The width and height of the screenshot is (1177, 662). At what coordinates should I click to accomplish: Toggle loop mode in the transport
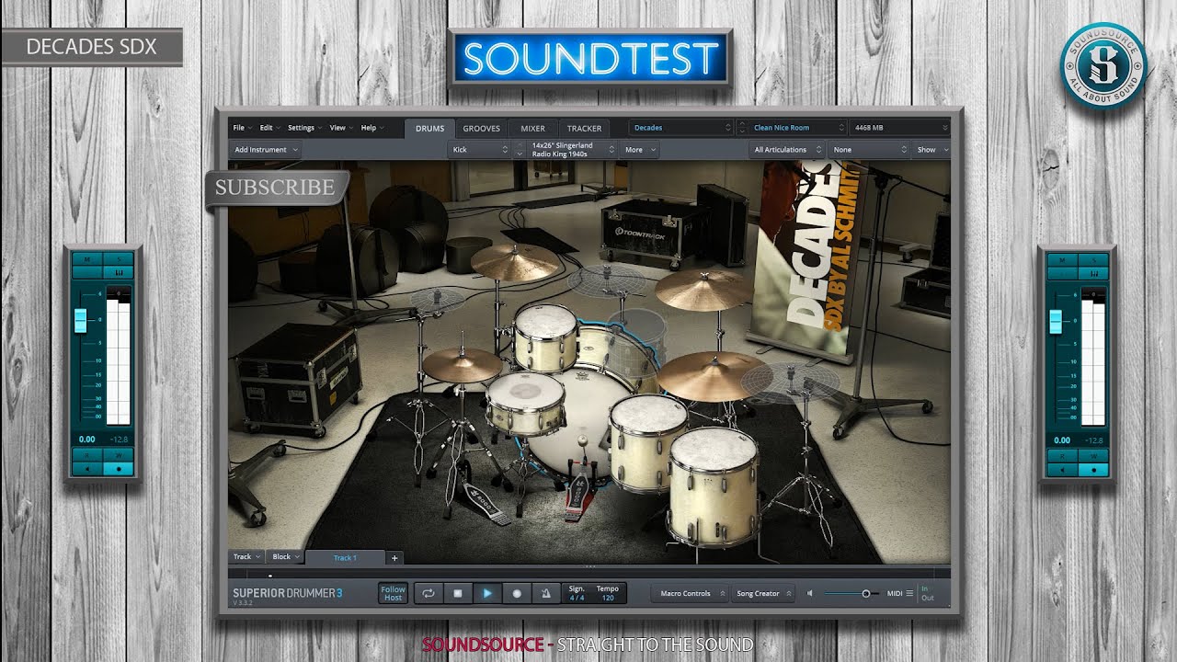[429, 594]
